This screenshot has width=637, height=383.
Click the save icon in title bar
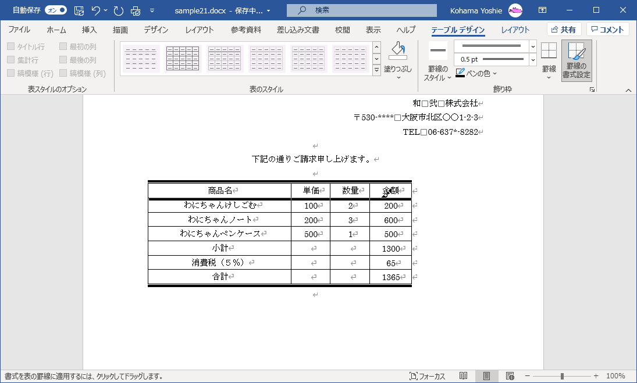(79, 10)
